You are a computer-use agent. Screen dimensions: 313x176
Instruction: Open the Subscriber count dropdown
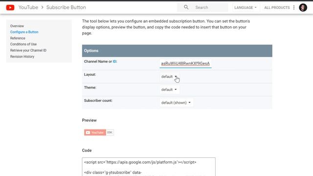pyautogui.click(x=176, y=103)
